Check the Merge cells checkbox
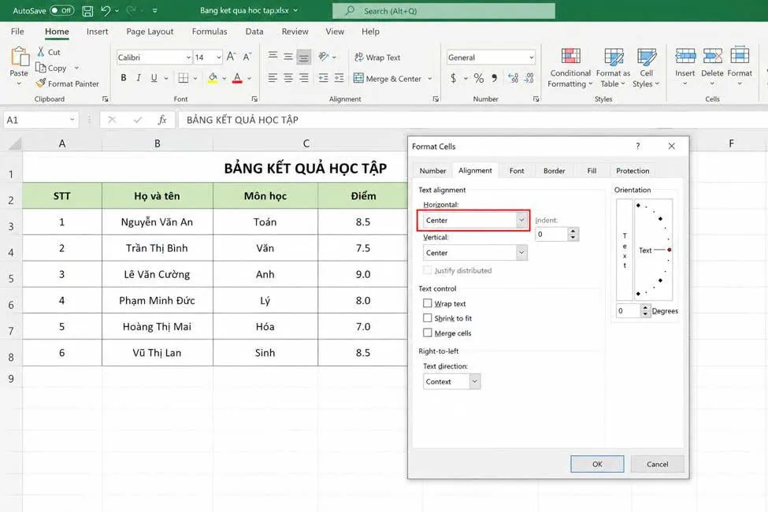This screenshot has height=512, width=768. click(428, 332)
